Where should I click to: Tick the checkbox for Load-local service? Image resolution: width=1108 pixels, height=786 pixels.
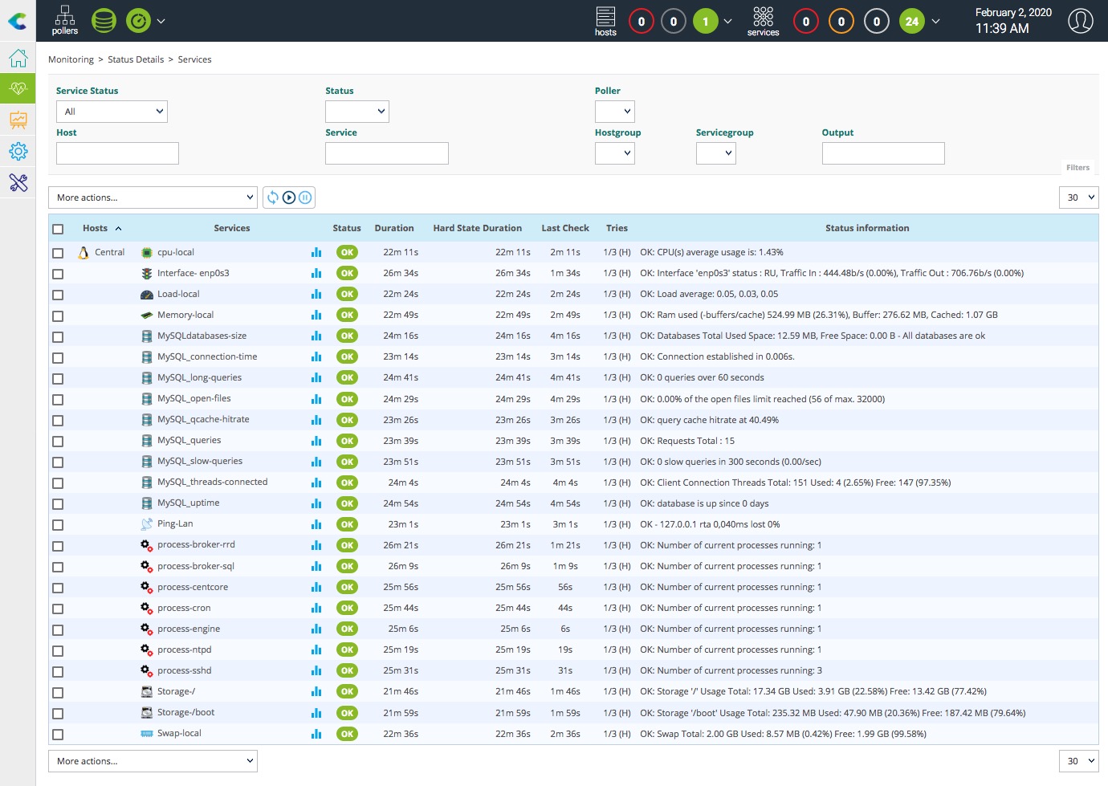point(58,295)
